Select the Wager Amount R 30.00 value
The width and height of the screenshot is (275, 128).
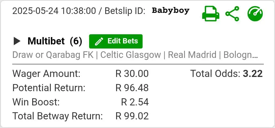(132, 74)
